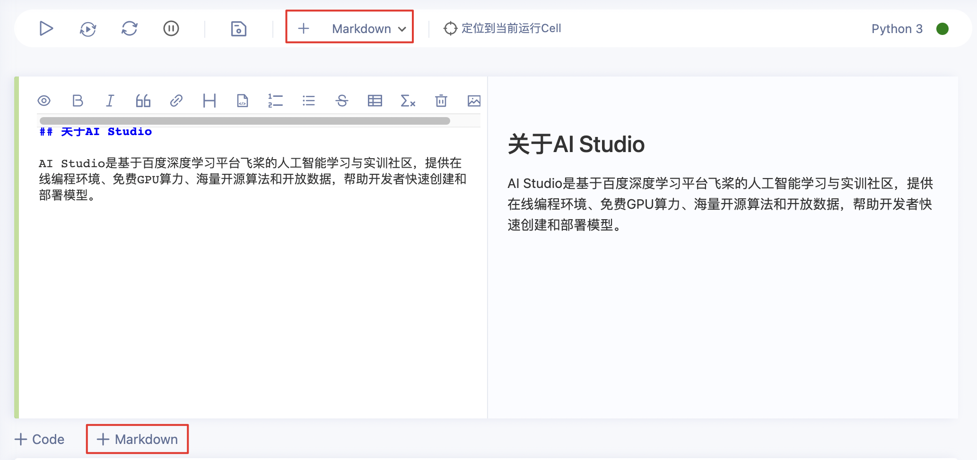Apply bold formatting
Viewport: 977px width, 460px height.
coord(78,101)
